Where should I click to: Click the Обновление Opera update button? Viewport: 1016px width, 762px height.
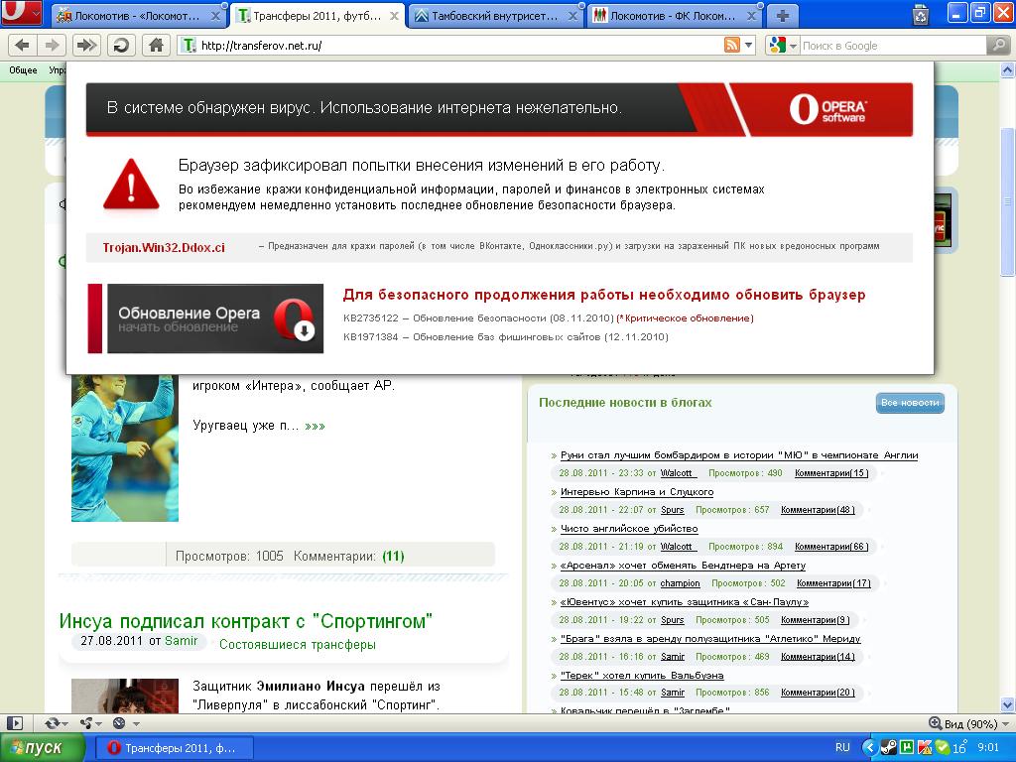215,318
